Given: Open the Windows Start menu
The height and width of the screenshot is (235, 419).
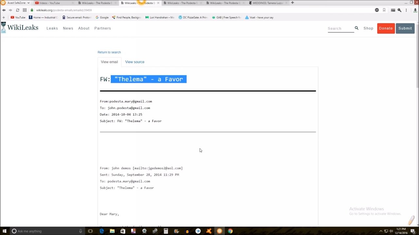Looking at the screenshot, I should point(5,231).
